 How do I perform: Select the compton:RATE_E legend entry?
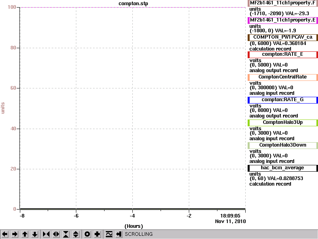click(283, 55)
